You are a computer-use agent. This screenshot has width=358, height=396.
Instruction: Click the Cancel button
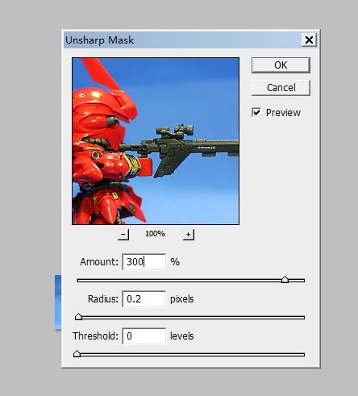[281, 88]
